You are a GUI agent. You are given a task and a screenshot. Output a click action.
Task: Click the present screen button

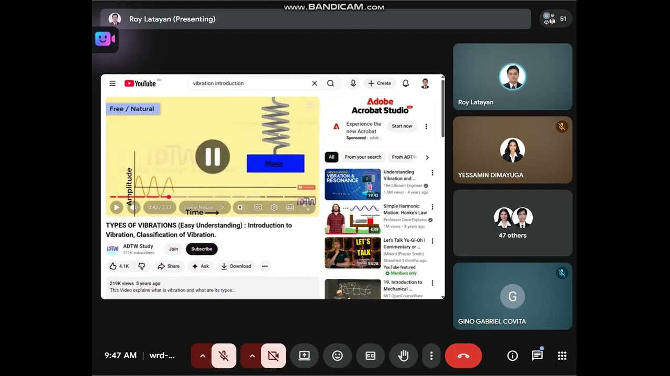tap(304, 356)
